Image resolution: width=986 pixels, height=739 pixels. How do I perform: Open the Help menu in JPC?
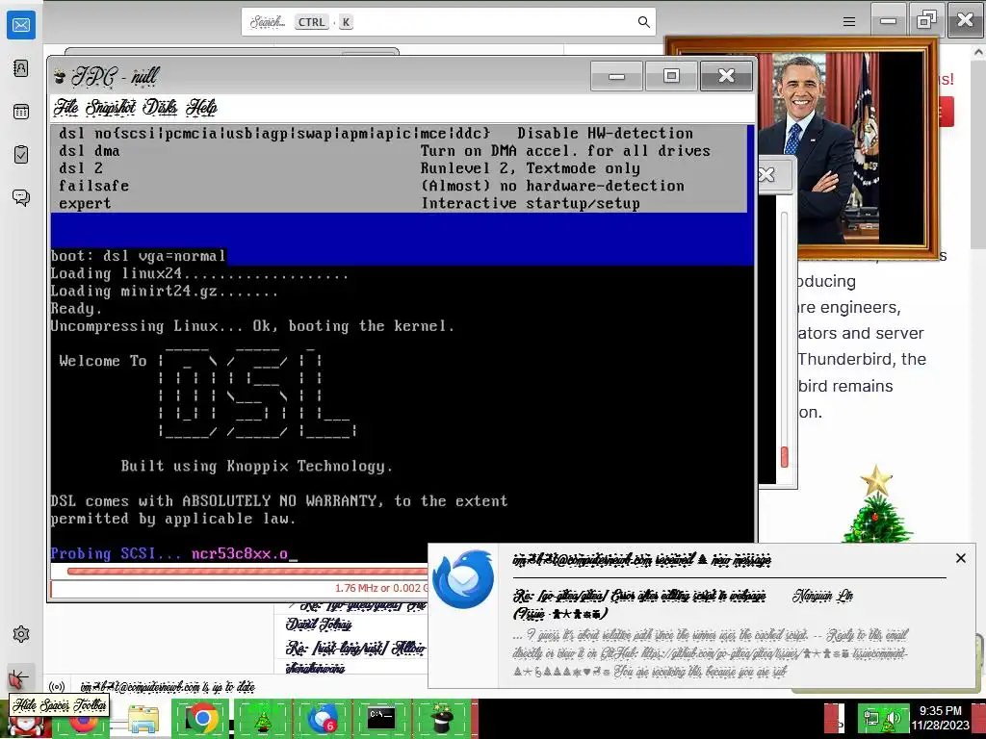pyautogui.click(x=201, y=108)
